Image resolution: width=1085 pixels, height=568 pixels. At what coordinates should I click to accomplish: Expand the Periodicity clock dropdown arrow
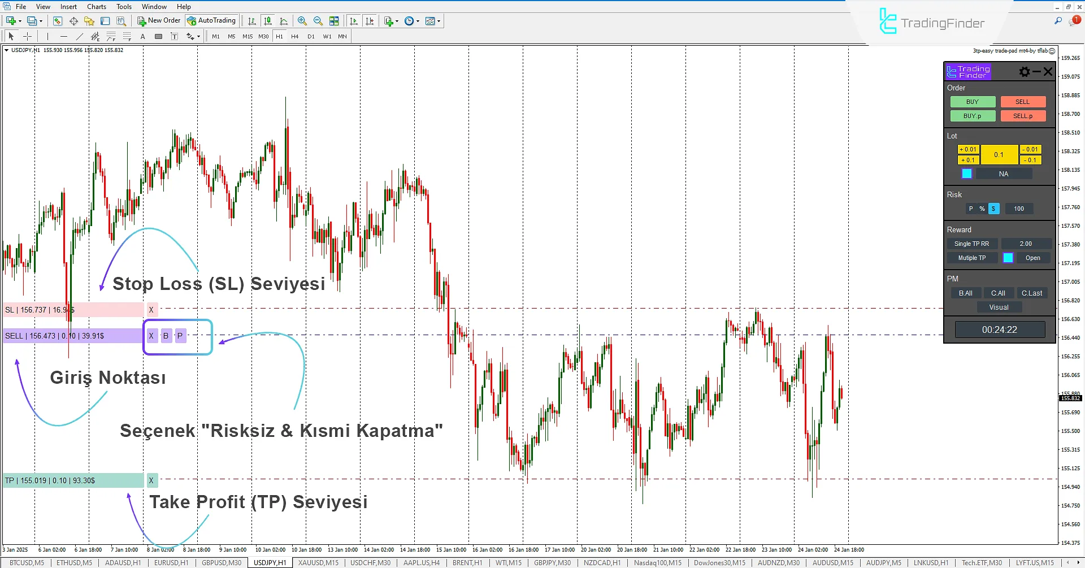pos(418,21)
